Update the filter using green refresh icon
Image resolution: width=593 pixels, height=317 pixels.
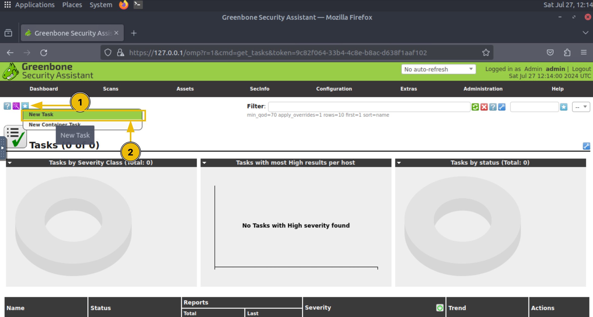475,107
